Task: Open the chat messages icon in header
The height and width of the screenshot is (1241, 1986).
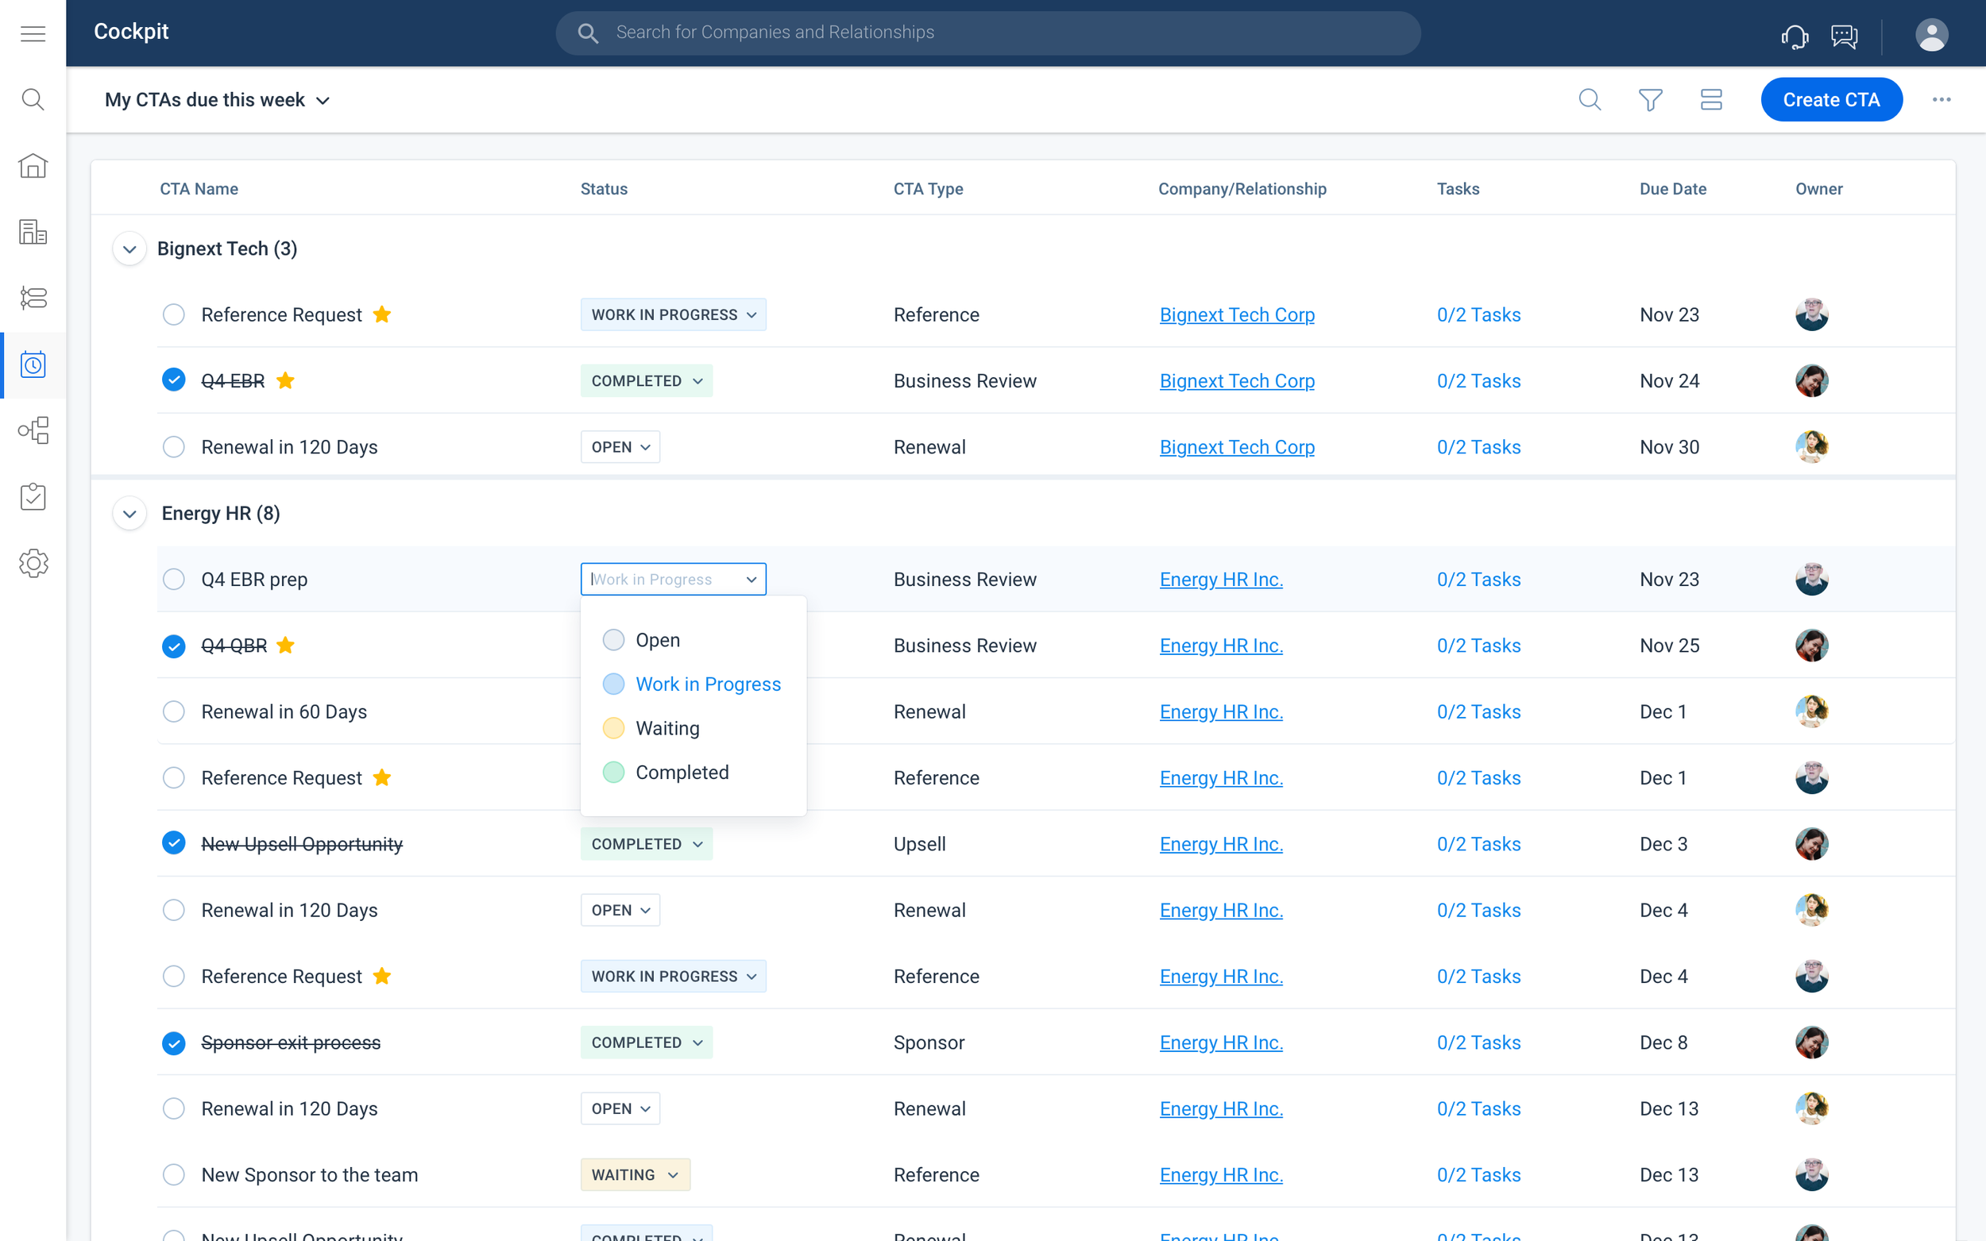Action: 1844,36
